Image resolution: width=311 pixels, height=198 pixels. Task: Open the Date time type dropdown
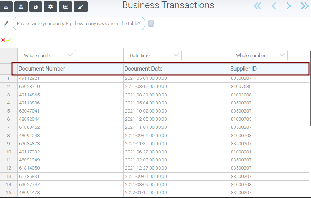[154, 56]
